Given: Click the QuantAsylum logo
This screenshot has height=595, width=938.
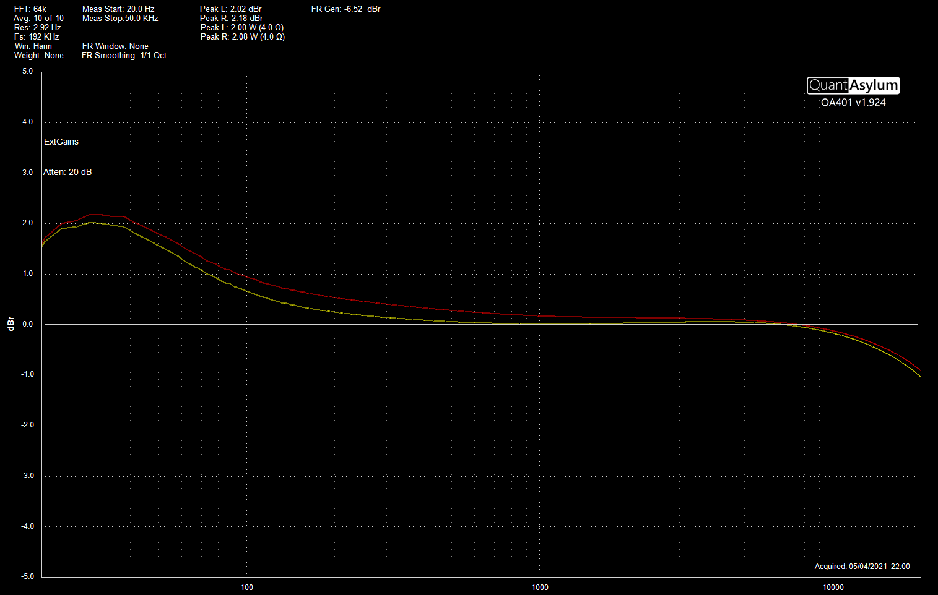Looking at the screenshot, I should (853, 85).
